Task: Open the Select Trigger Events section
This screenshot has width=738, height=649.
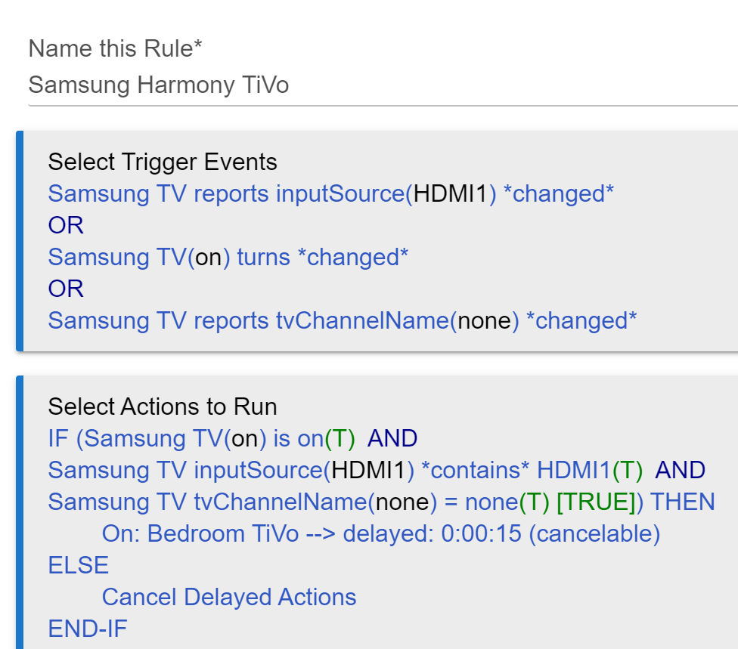Action: pos(163,162)
